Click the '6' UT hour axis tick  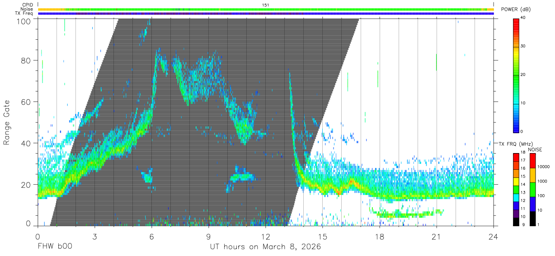[x=151, y=236]
